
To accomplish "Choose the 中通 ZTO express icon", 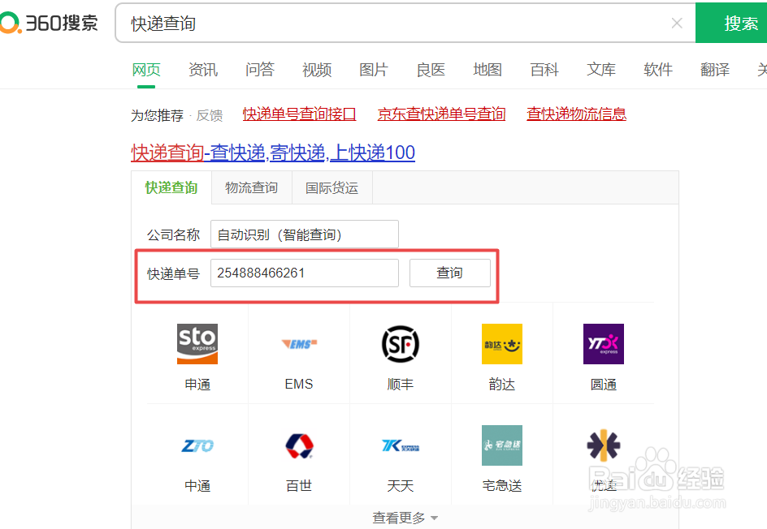I will 197,445.
